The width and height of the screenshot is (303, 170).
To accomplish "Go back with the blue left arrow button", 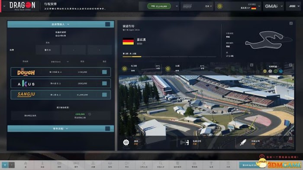I will (5, 165).
